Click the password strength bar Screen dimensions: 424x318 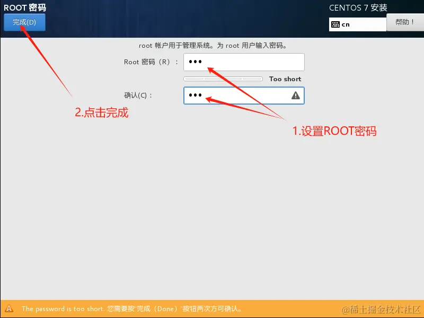(223, 79)
